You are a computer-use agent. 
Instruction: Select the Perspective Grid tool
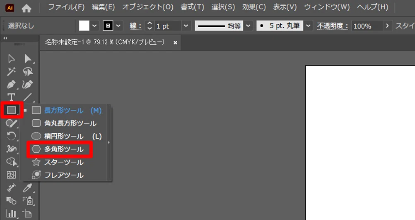(x=11, y=175)
